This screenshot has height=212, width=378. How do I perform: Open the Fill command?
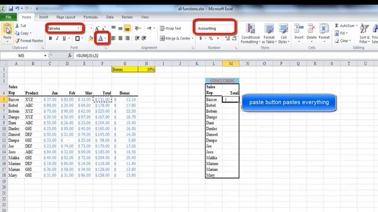[x=341, y=33]
